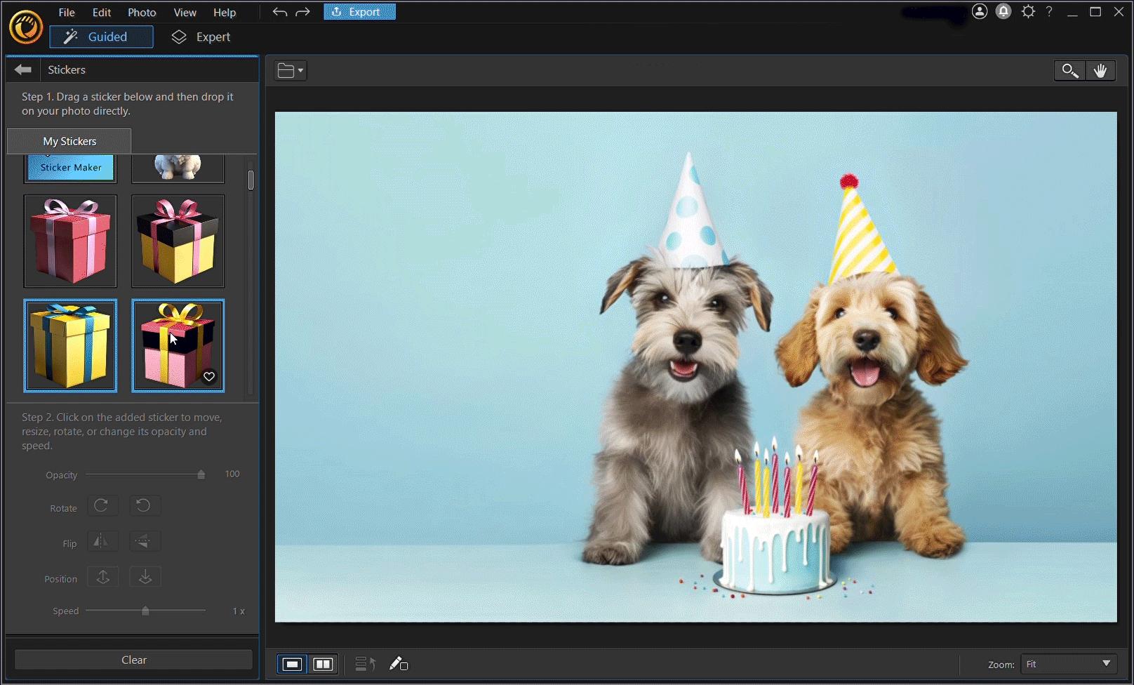This screenshot has height=685, width=1134.
Task: Open the Photo menu
Action: pyautogui.click(x=141, y=12)
